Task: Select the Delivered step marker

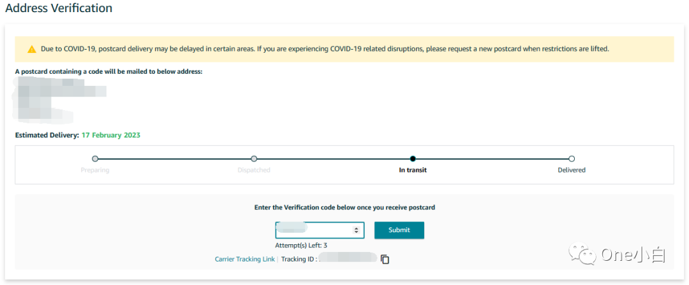Action: click(572, 159)
